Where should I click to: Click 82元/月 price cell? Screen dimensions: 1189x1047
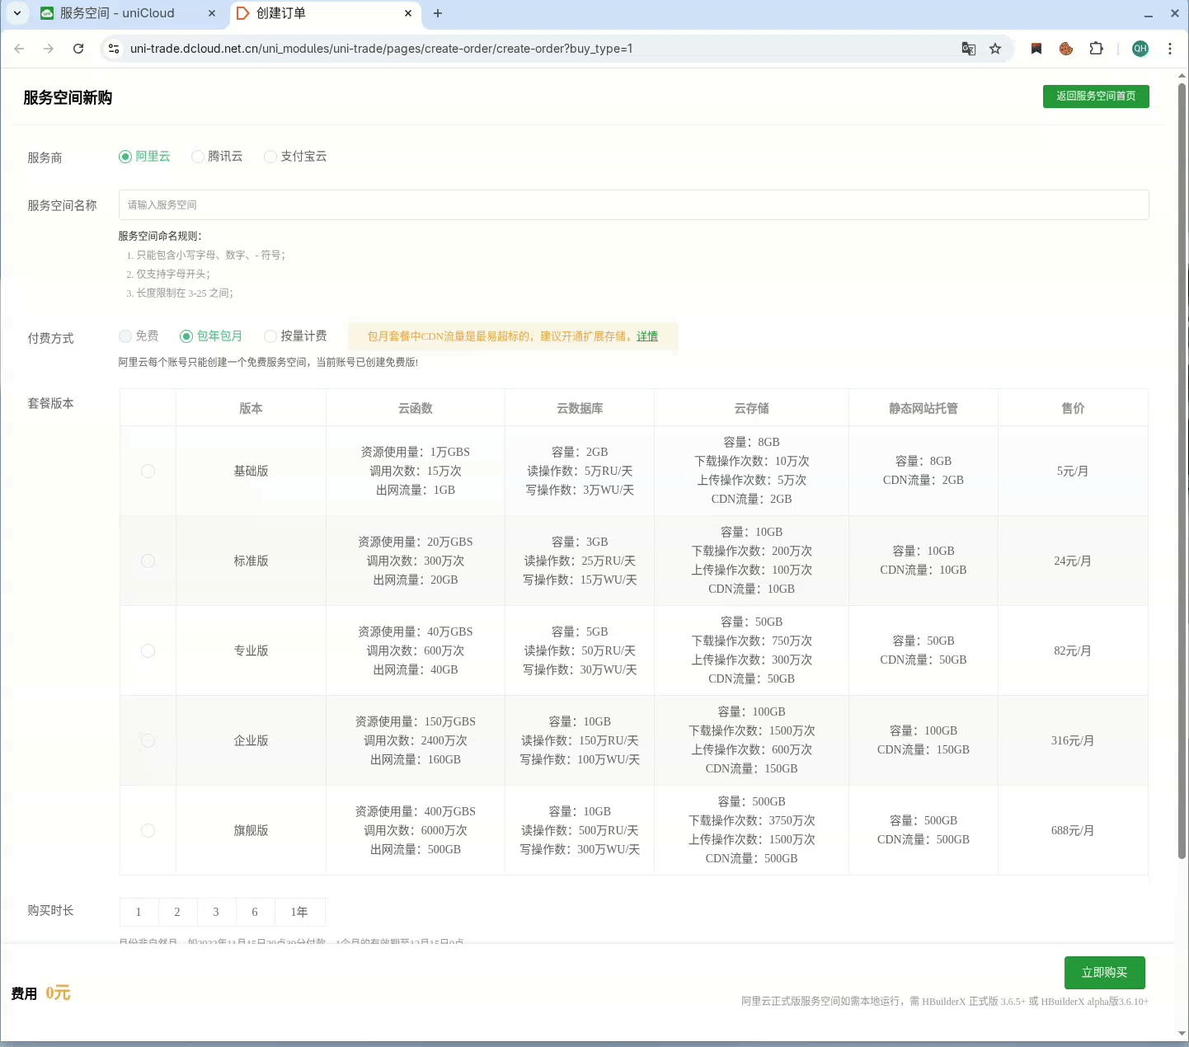(1073, 650)
